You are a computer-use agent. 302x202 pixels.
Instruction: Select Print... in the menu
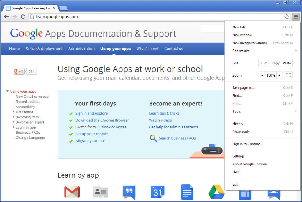click(262, 103)
